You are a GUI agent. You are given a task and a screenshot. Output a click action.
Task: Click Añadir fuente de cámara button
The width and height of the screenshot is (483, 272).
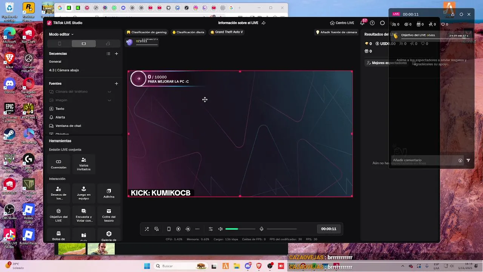(x=337, y=32)
